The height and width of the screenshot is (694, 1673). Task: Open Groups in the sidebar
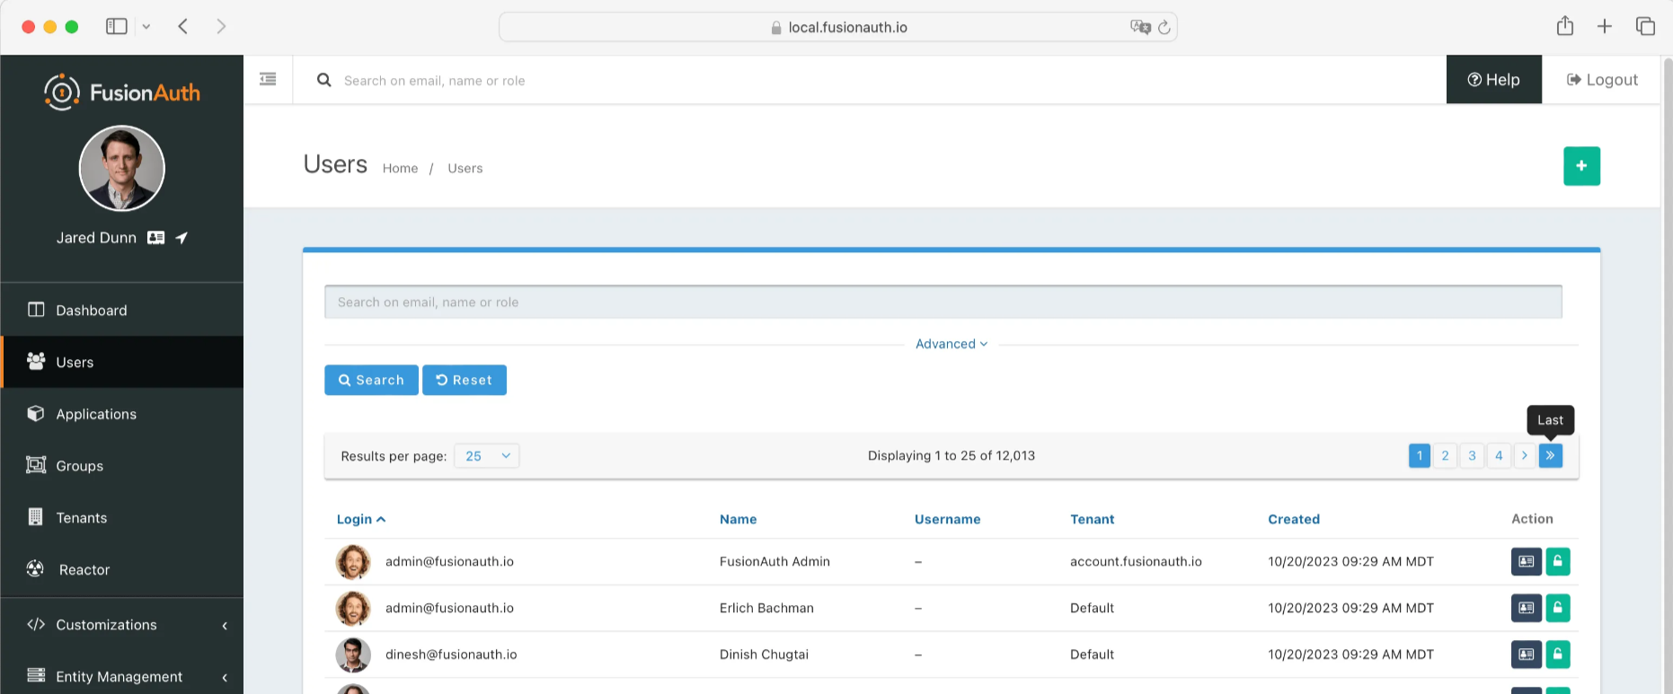pos(122,466)
